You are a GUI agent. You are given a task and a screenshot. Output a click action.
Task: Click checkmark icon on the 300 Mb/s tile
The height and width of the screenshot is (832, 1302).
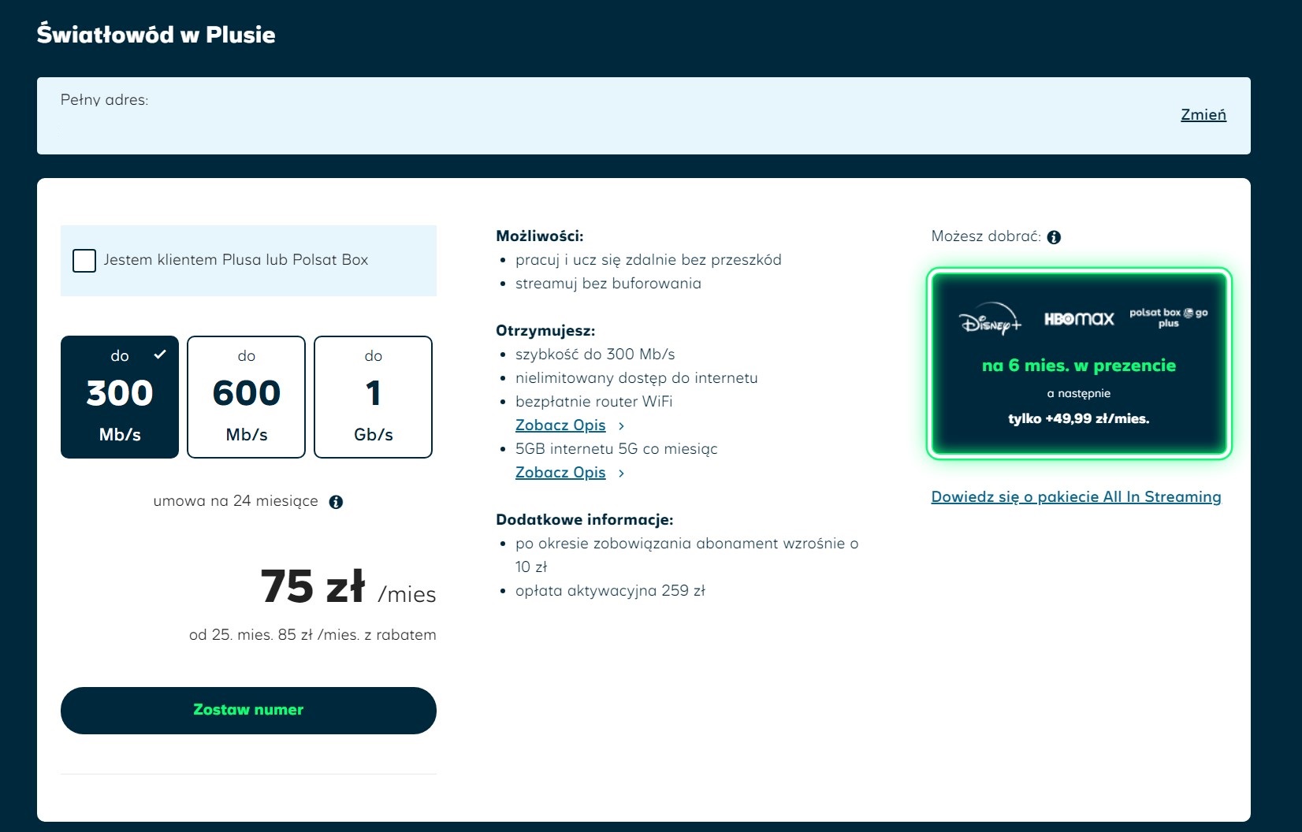(160, 355)
